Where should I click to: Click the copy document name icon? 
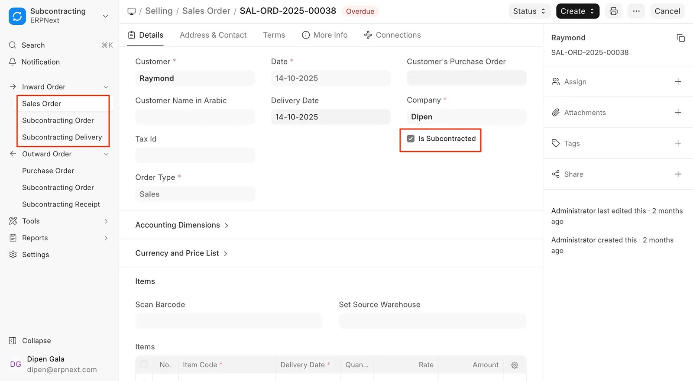(x=680, y=38)
